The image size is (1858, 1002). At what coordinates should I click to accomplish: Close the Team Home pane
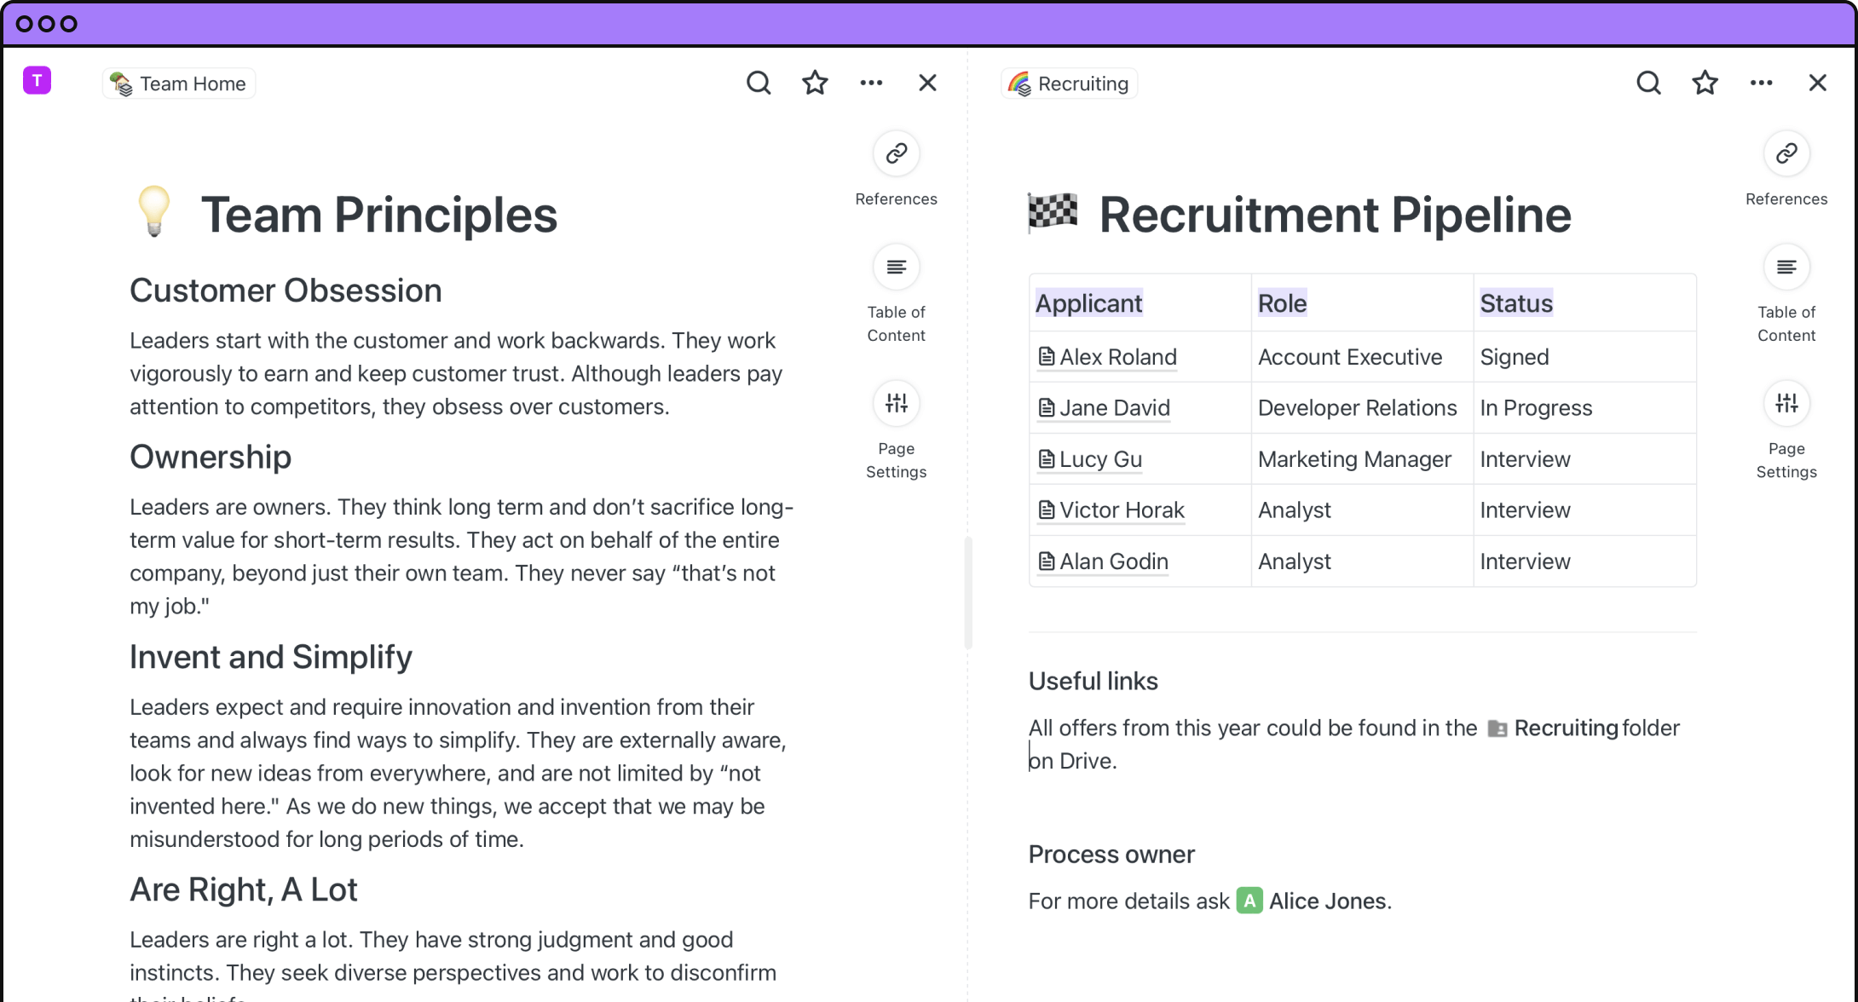pyautogui.click(x=927, y=83)
